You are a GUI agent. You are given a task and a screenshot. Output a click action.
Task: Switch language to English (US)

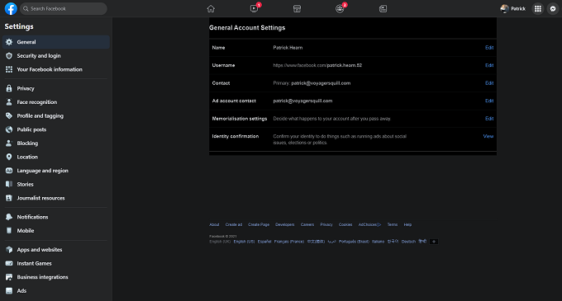(244, 242)
